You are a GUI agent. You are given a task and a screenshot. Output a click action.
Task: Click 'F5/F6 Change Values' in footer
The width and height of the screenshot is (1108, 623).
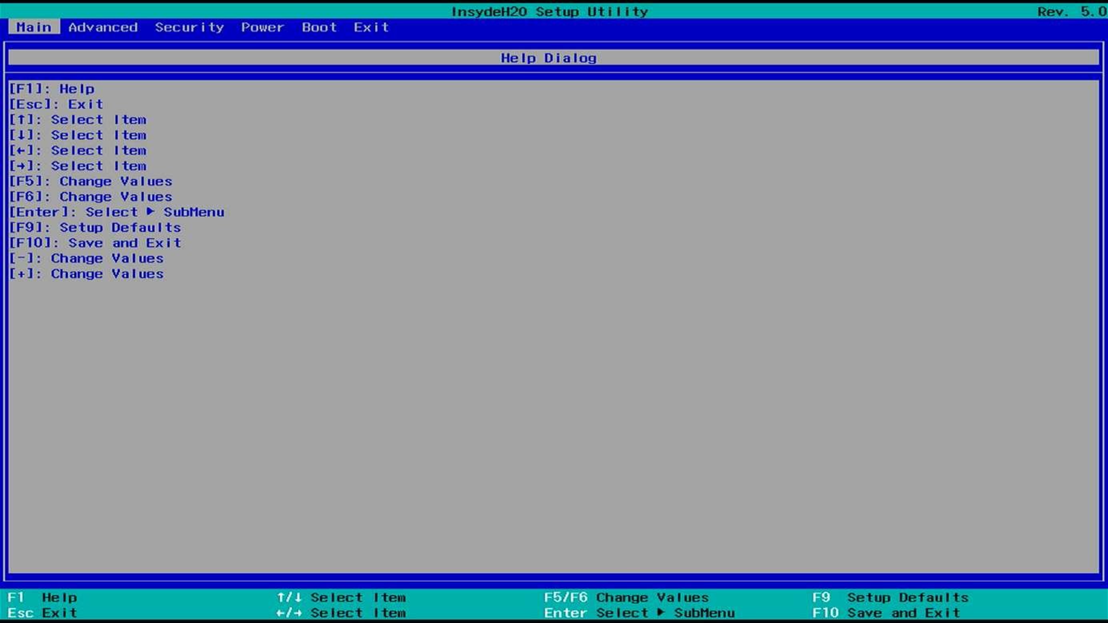click(x=626, y=597)
